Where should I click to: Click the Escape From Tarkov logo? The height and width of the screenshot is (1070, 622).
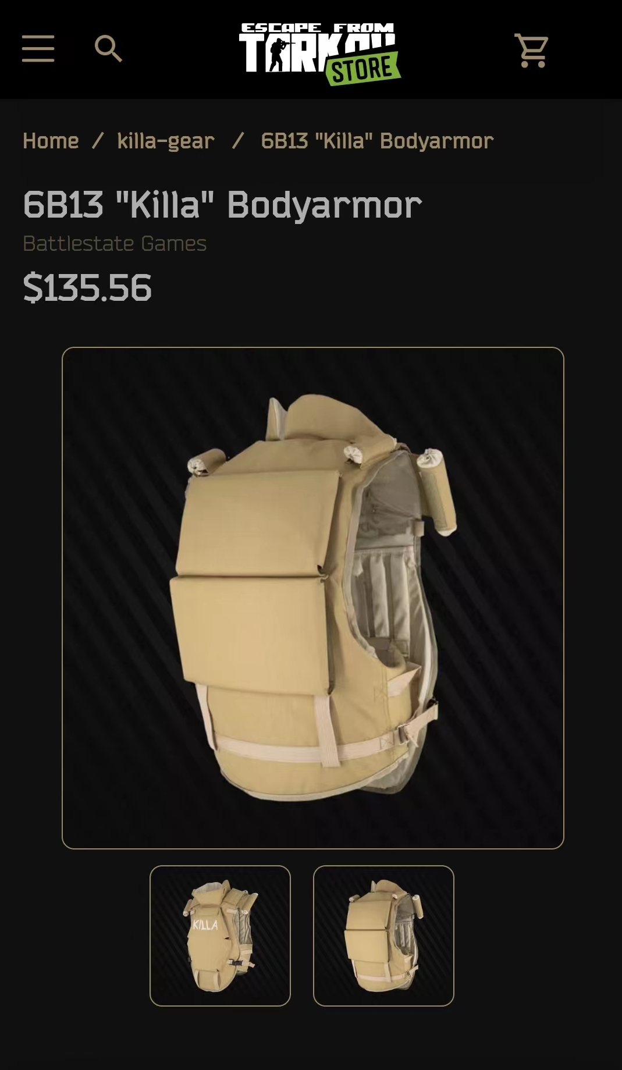[x=319, y=54]
